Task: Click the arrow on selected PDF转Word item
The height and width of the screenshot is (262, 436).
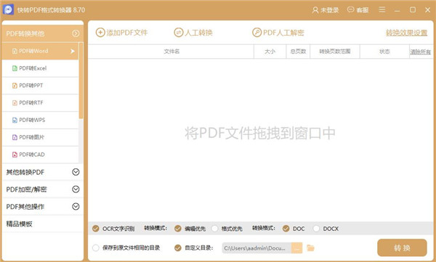Action: pyautogui.click(x=73, y=51)
